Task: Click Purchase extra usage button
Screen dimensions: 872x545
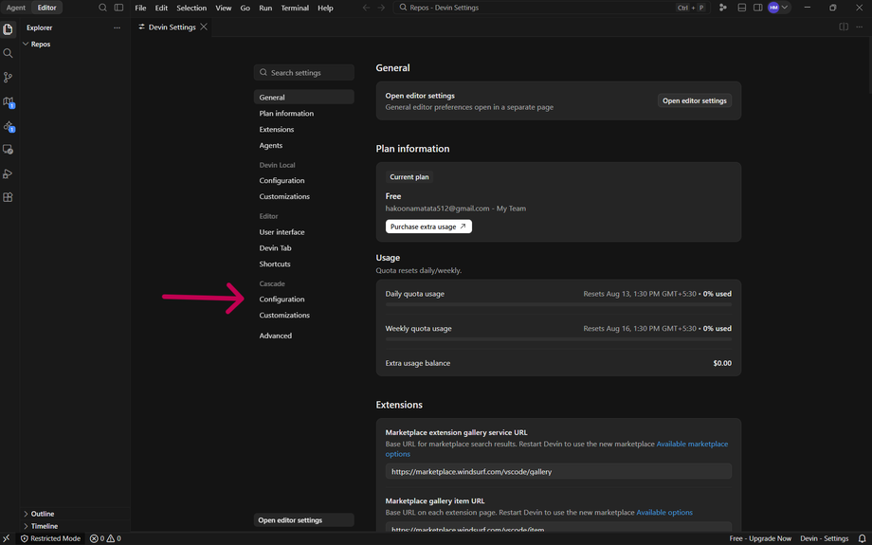Action: (428, 227)
